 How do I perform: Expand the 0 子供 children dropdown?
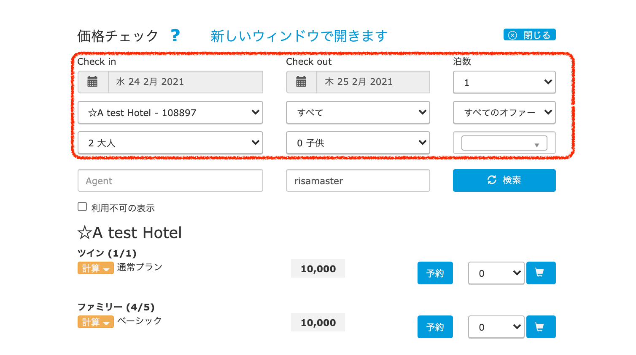point(358,143)
